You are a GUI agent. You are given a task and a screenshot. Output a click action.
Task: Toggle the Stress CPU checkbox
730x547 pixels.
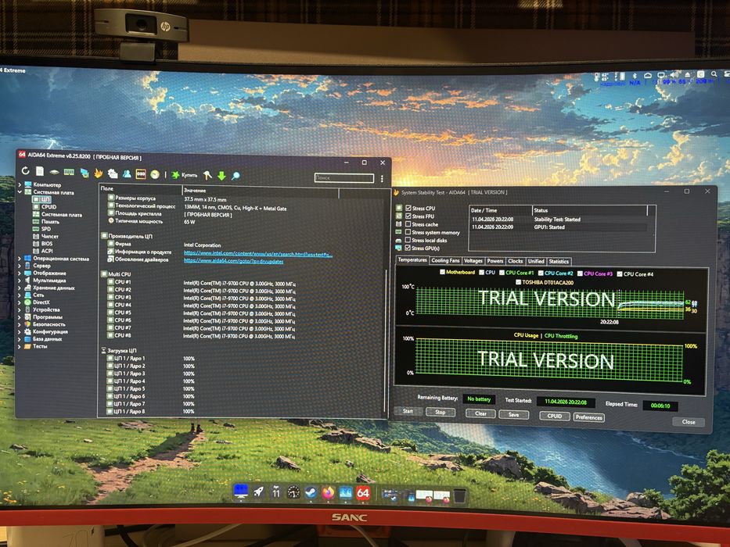coord(408,208)
